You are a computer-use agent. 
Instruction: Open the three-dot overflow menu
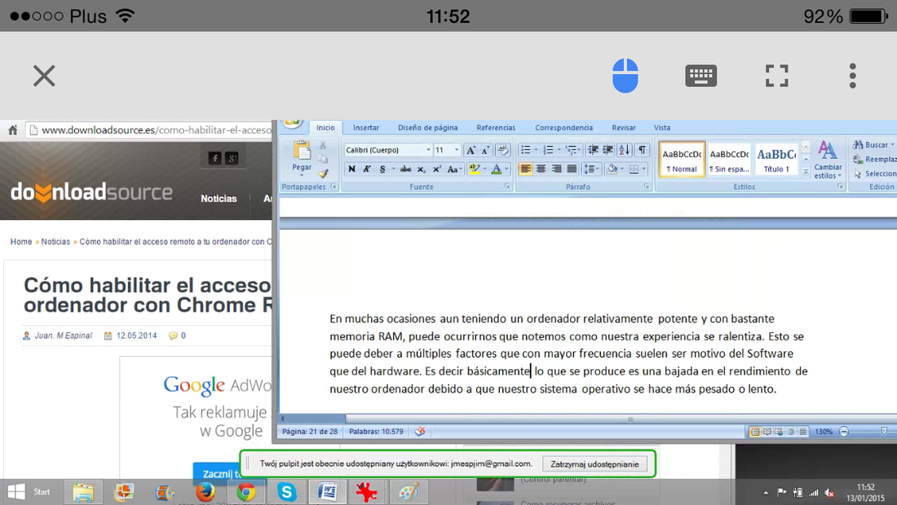pos(852,76)
